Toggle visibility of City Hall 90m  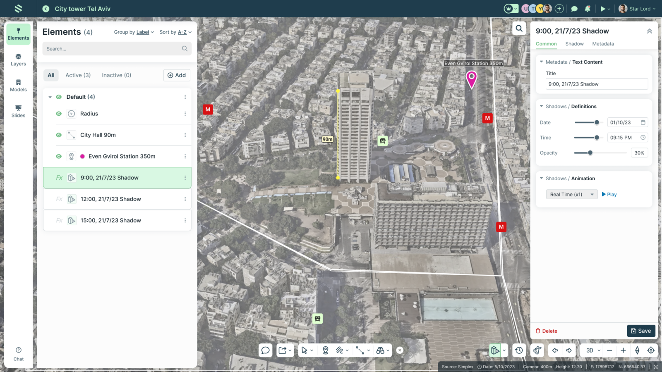(x=59, y=135)
